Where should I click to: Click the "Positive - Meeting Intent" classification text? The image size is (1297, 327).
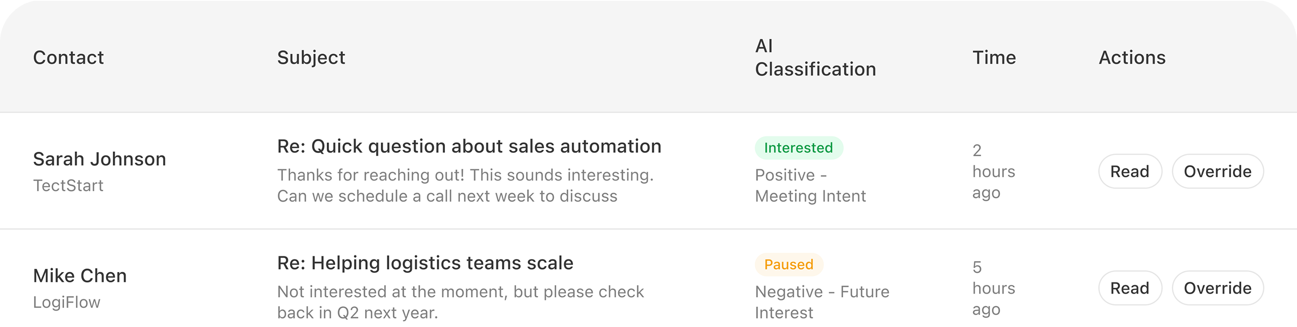tap(810, 186)
